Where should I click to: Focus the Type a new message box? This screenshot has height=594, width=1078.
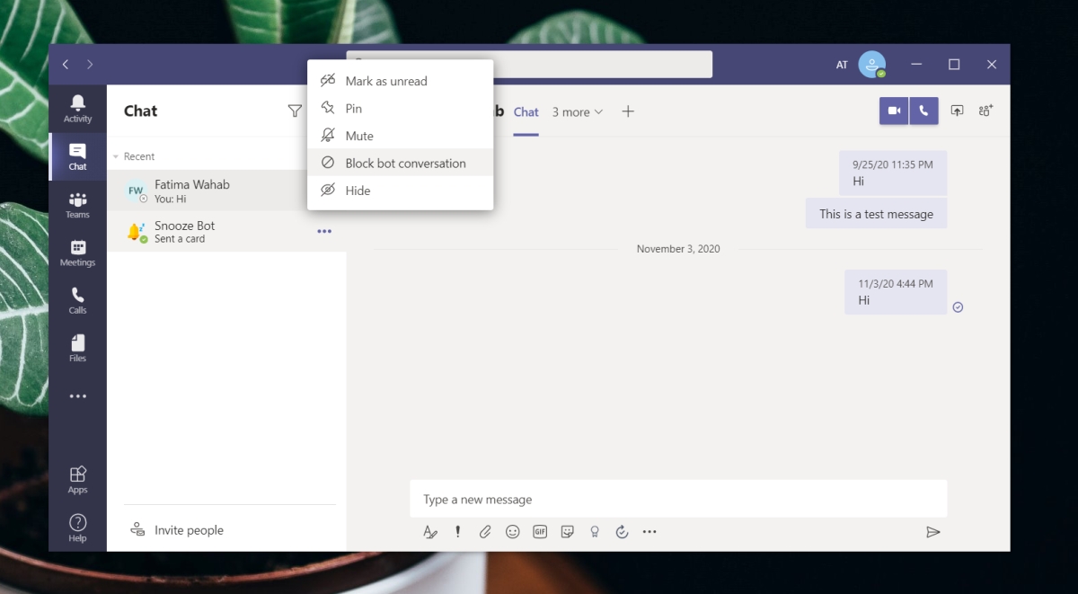[678, 499]
